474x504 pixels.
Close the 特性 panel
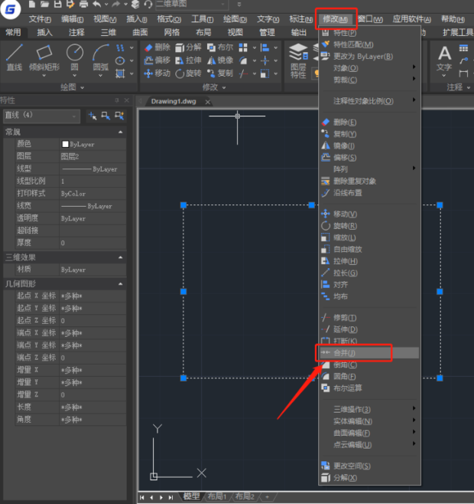point(127,100)
